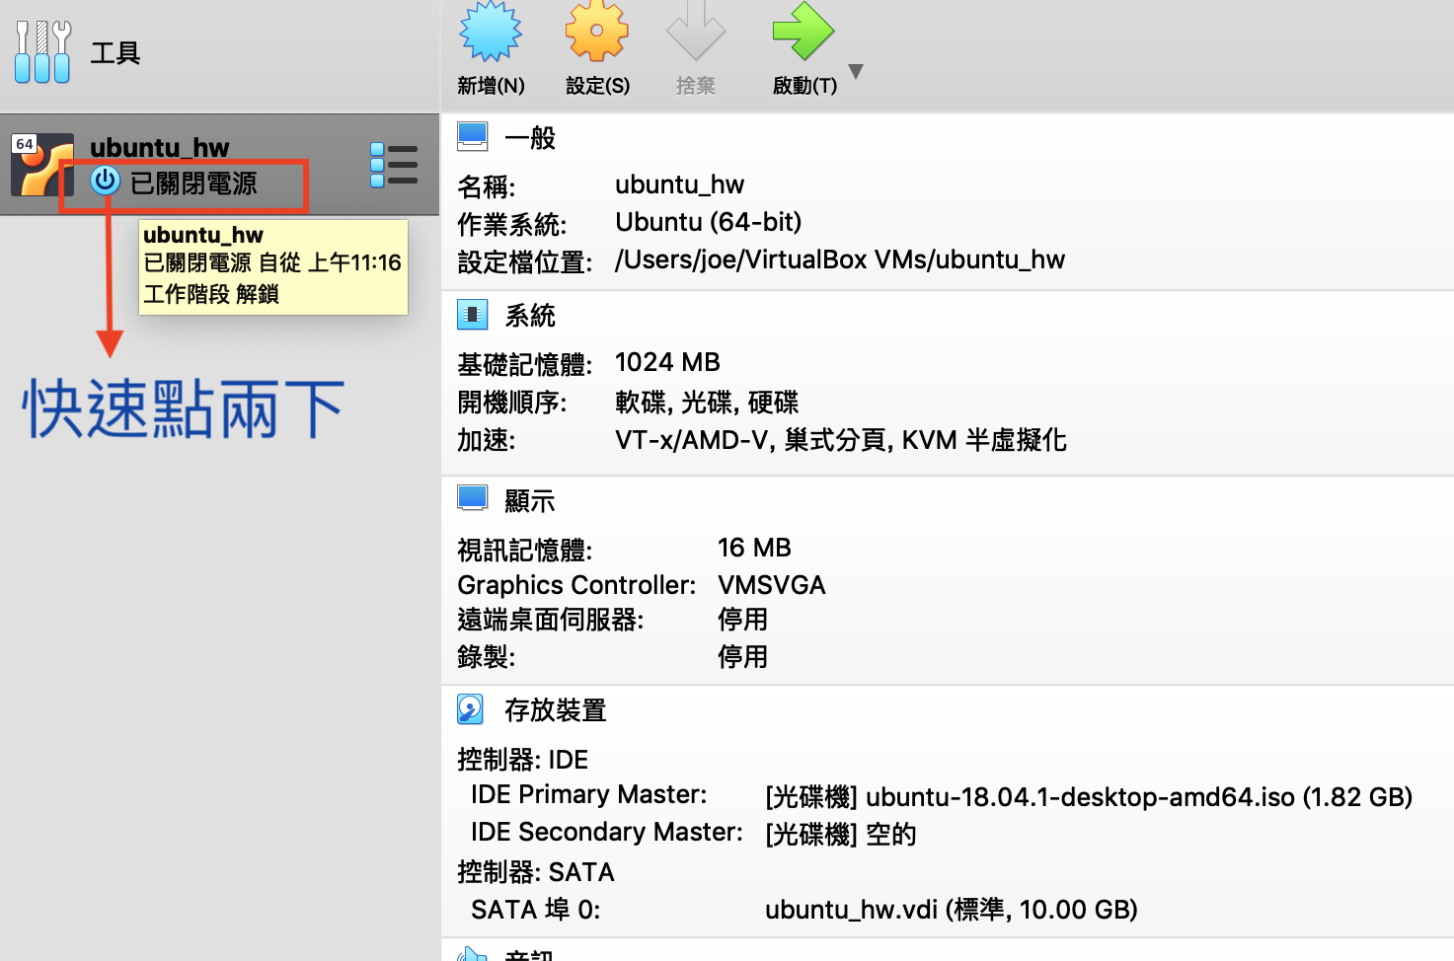The height and width of the screenshot is (961, 1454).
Task: Click acceleration value VT-x/AMD-V
Action: click(x=841, y=440)
